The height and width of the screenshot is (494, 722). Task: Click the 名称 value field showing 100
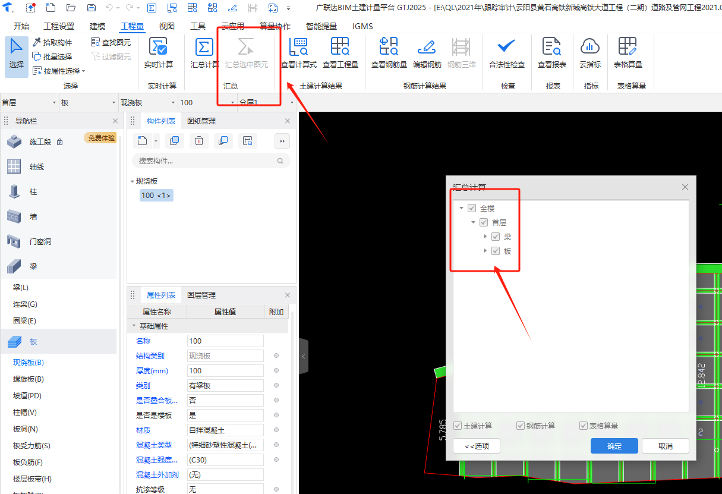(225, 341)
